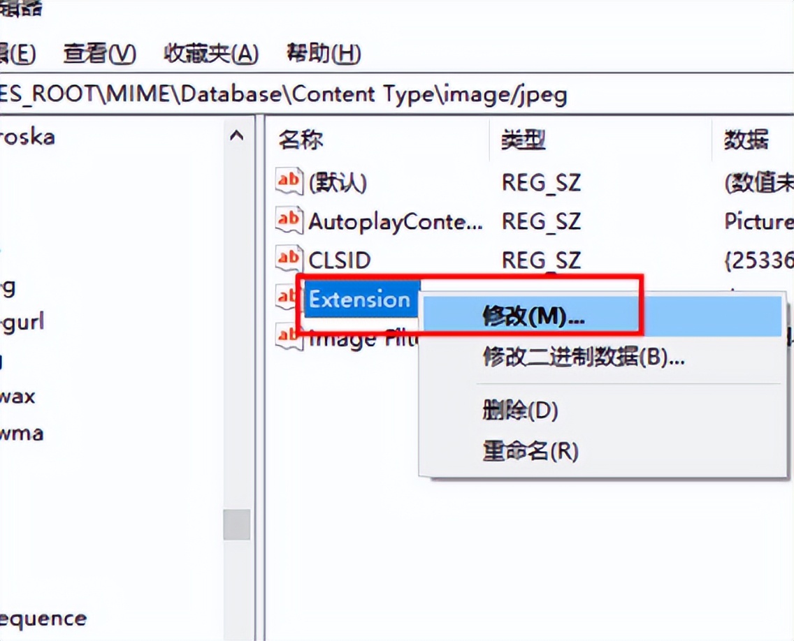The height and width of the screenshot is (641, 794).
Task: Select the AutoplayConte... value name
Action: pos(396,221)
